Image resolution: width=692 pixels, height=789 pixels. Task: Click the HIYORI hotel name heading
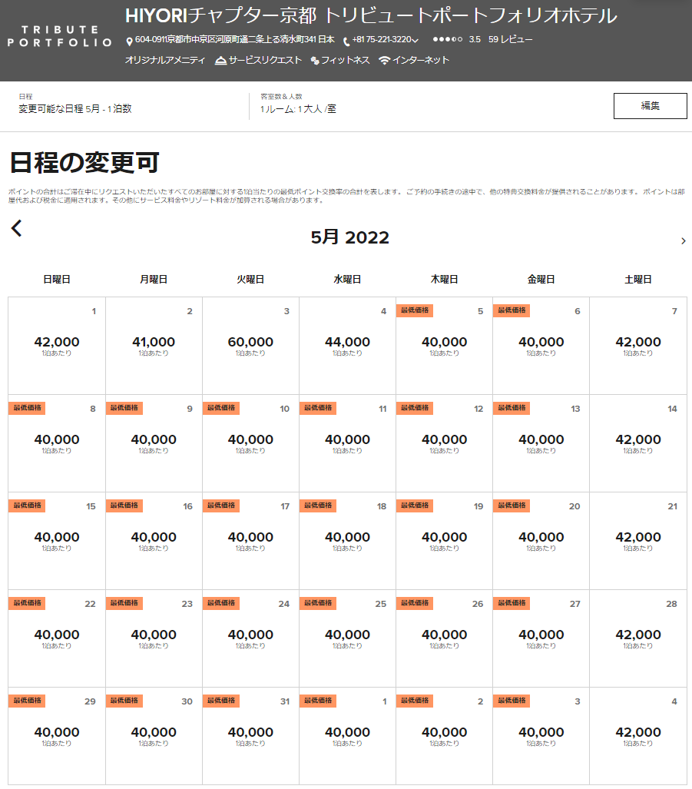pos(370,16)
